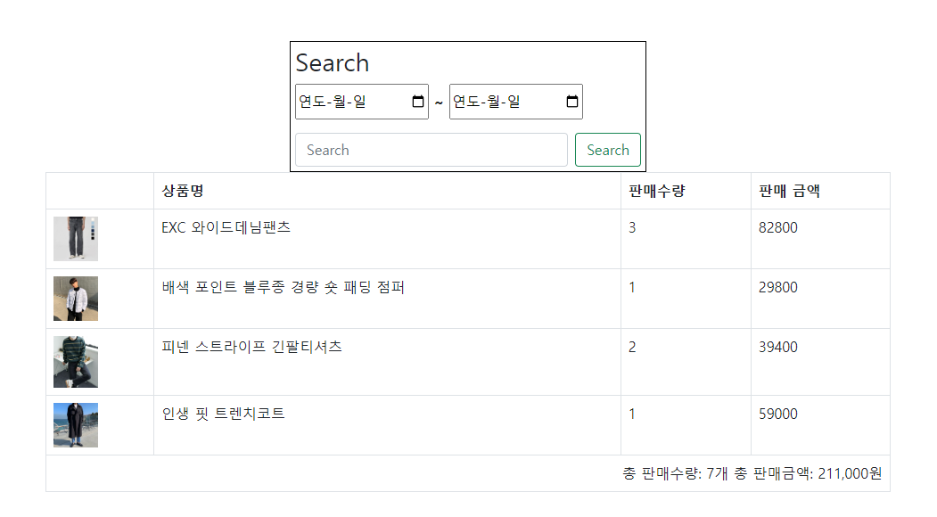Select 배색 포인트 블루종 경량 숏 패딩 점퍼
Screen dimensions: 937x517
(x=281, y=287)
